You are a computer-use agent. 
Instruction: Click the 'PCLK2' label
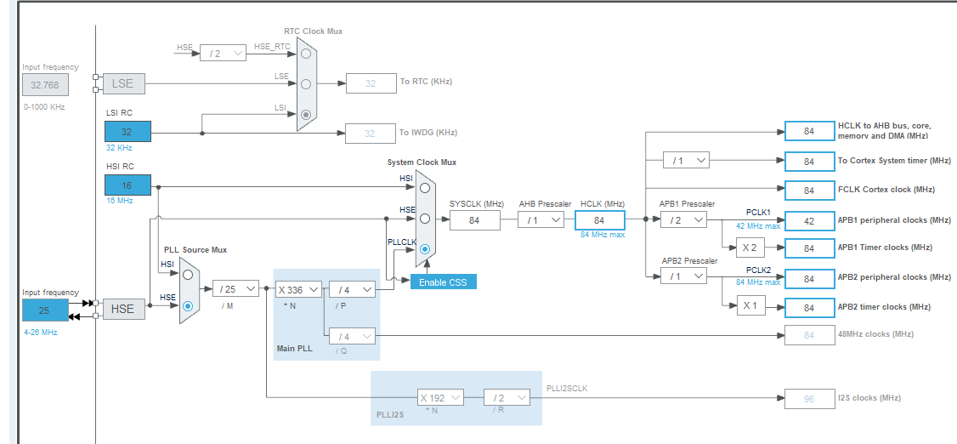pos(758,270)
